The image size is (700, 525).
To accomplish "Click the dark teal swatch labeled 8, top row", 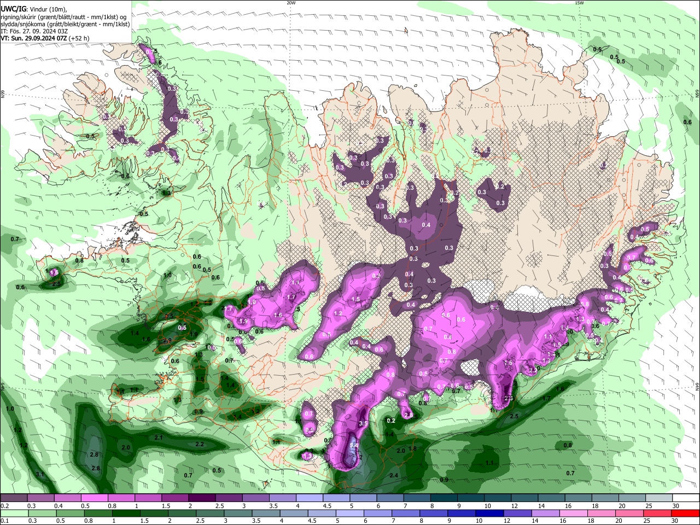I will coord(444,498).
